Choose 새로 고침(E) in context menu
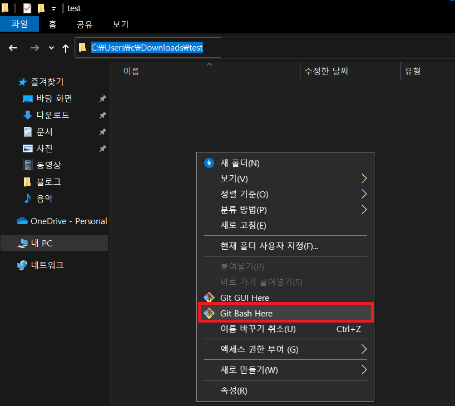 [285, 225]
